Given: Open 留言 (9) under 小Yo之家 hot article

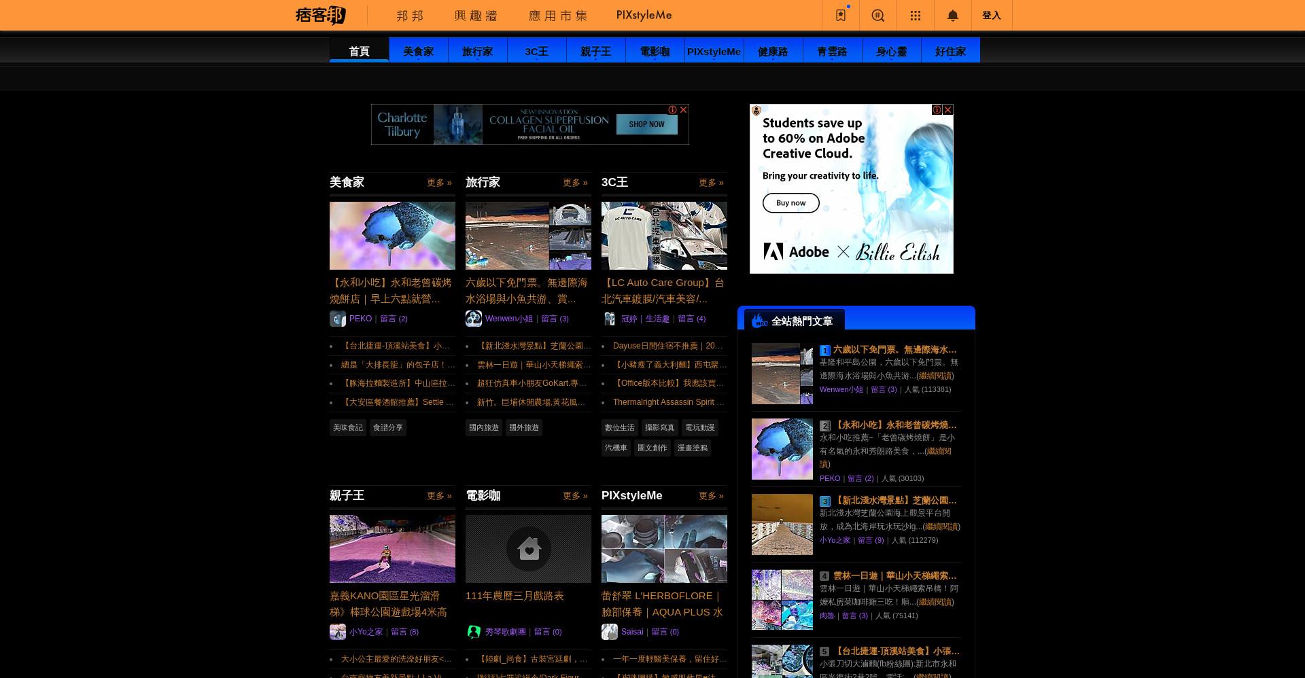Looking at the screenshot, I should (x=871, y=540).
